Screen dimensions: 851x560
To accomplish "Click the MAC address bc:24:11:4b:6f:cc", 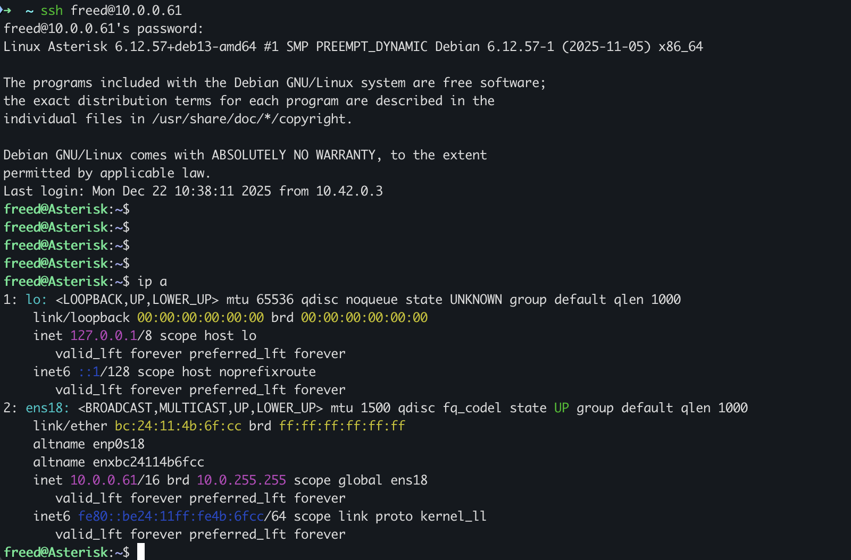I will (x=178, y=426).
